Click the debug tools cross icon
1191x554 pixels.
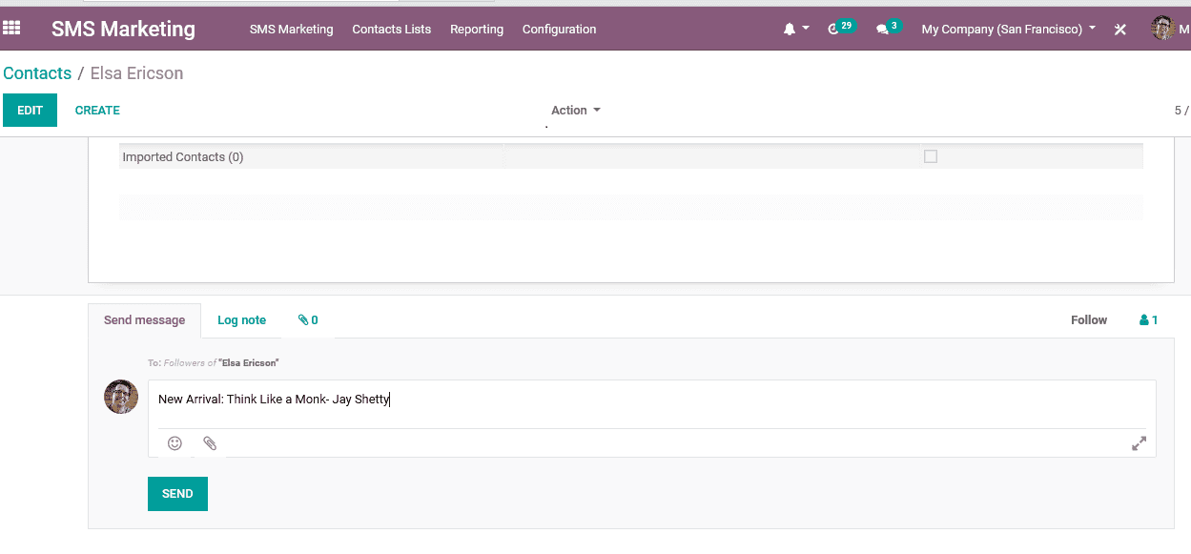1120,30
